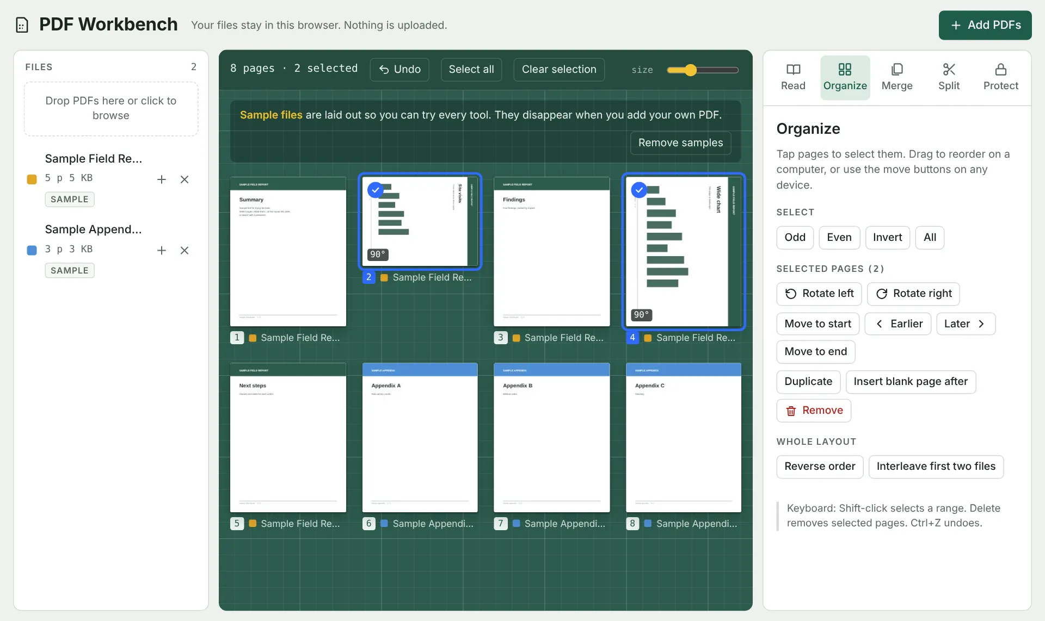The height and width of the screenshot is (621, 1045).
Task: Invert the page selection
Action: 887,238
